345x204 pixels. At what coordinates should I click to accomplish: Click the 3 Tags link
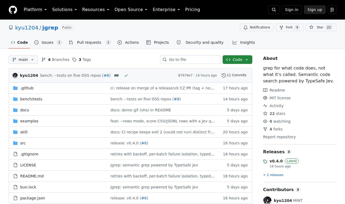point(82,60)
